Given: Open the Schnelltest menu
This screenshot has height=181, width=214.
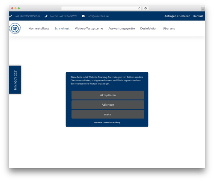Looking at the screenshot, I should point(62,29).
